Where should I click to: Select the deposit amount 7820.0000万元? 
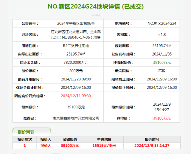coord(76,63)
